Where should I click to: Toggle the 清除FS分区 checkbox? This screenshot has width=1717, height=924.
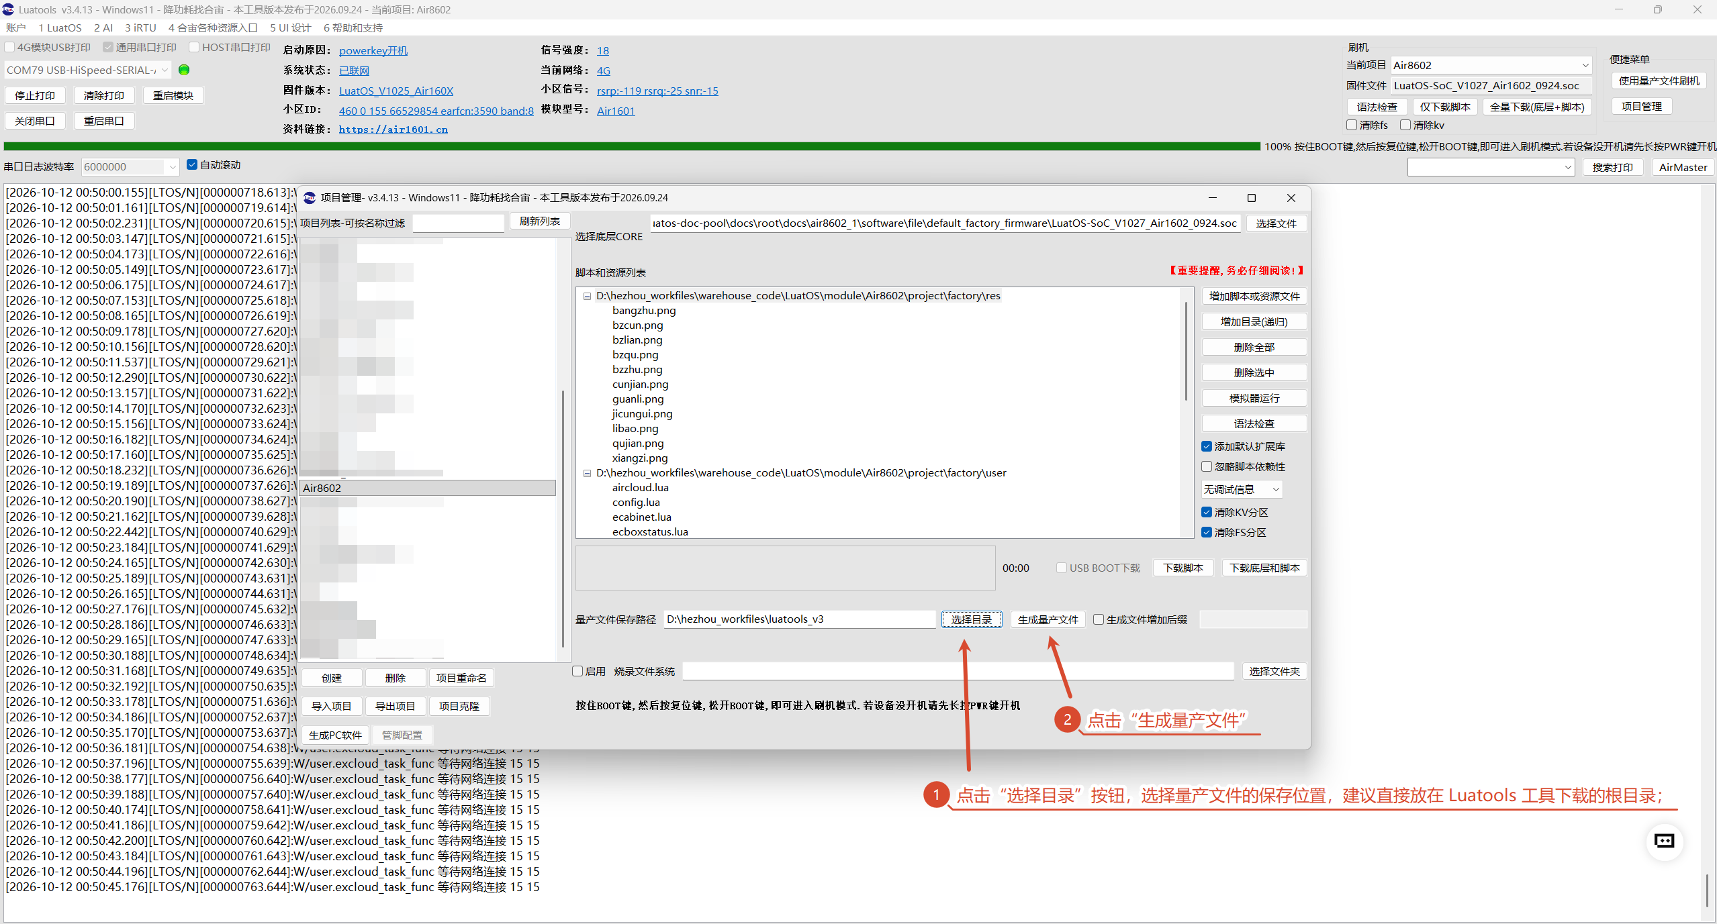1207,532
